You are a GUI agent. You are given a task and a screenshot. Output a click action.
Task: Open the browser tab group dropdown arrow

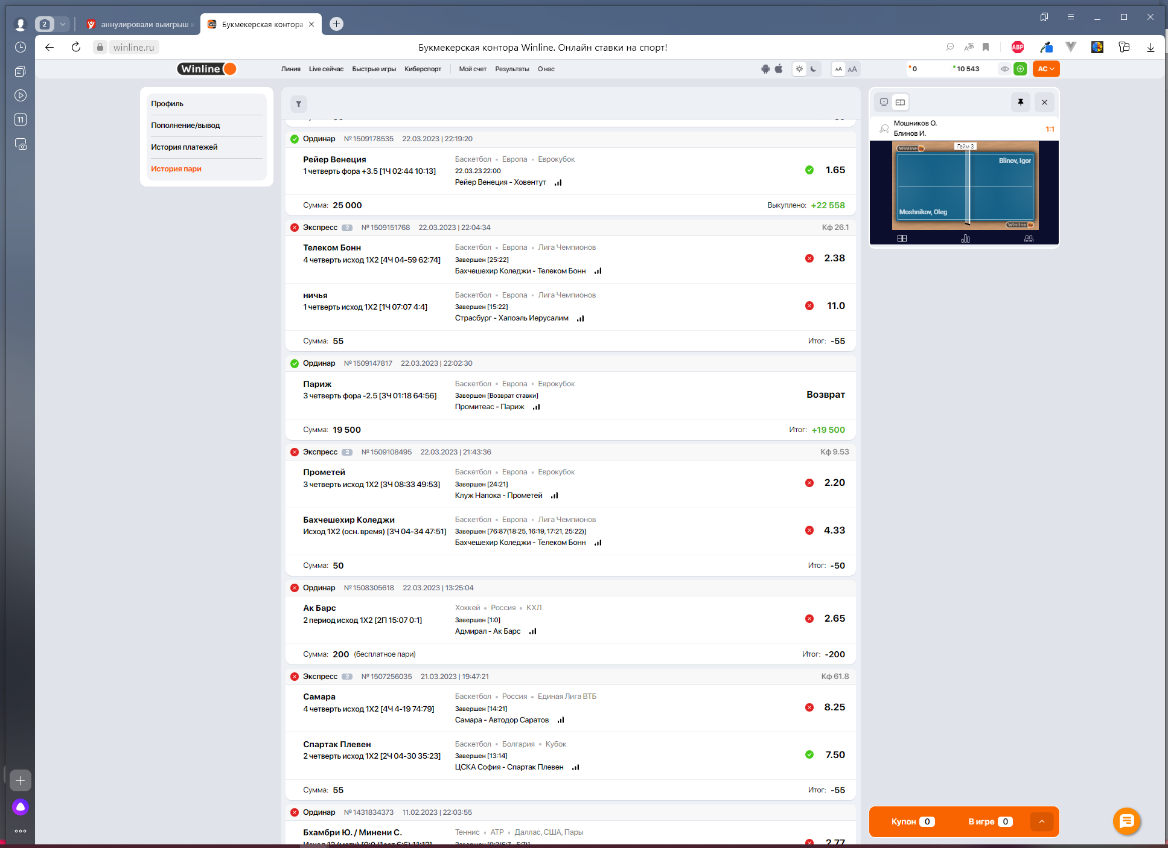(63, 24)
